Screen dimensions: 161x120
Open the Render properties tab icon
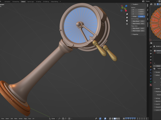click(x=151, y=51)
